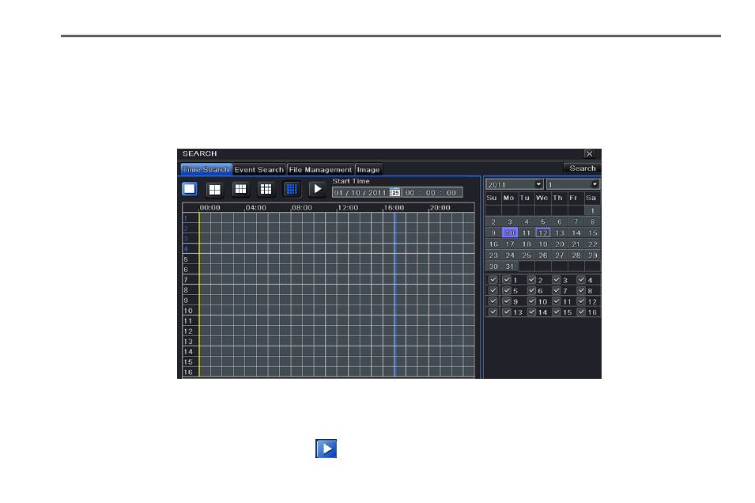The width and height of the screenshot is (755, 503).
Task: Click the start time field 00:00:00
Action: pos(432,193)
